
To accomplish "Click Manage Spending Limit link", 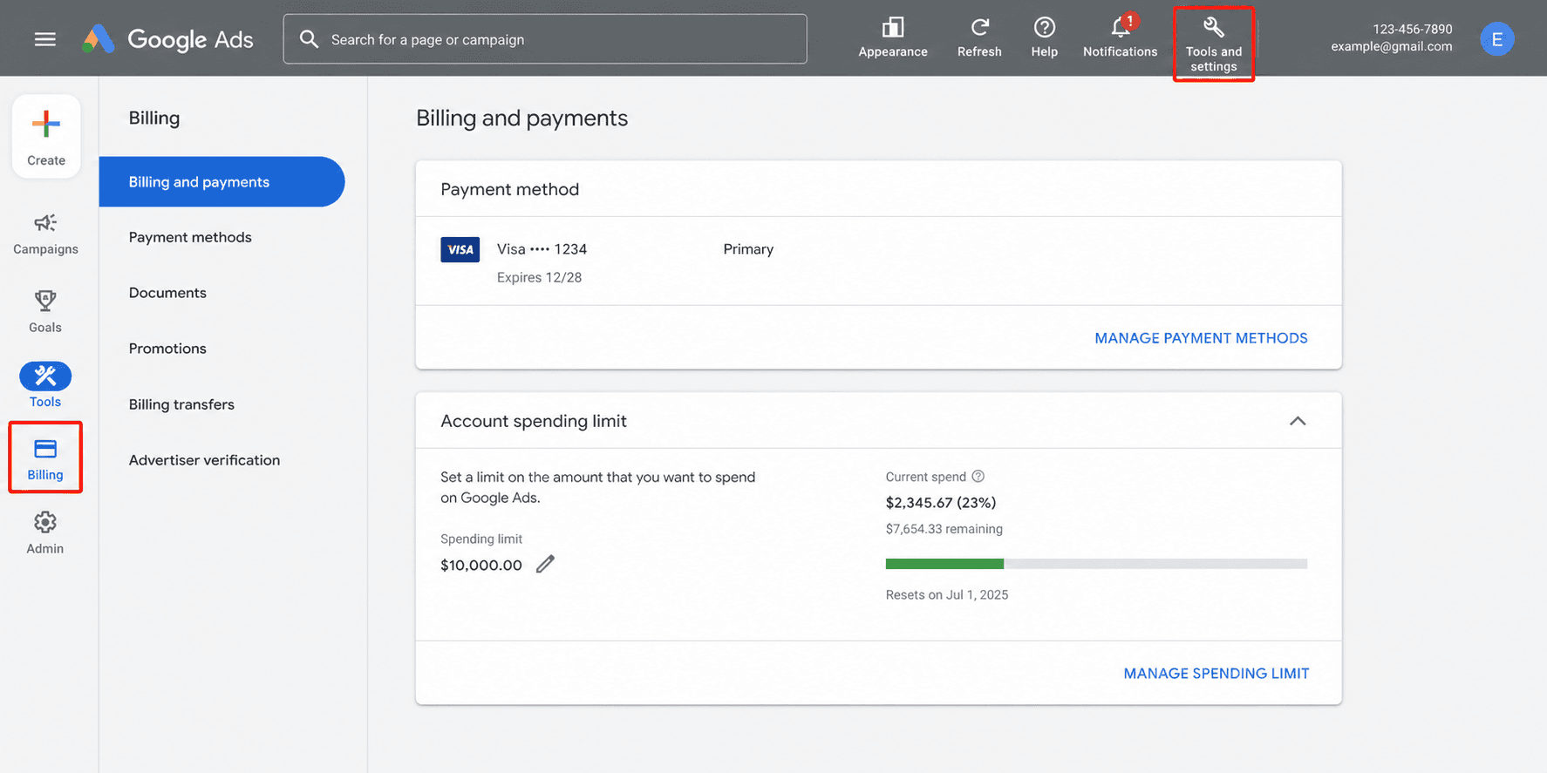I will 1216,674.
